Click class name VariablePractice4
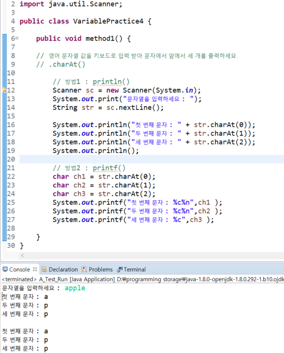The height and width of the screenshot is (353, 284). (108, 21)
